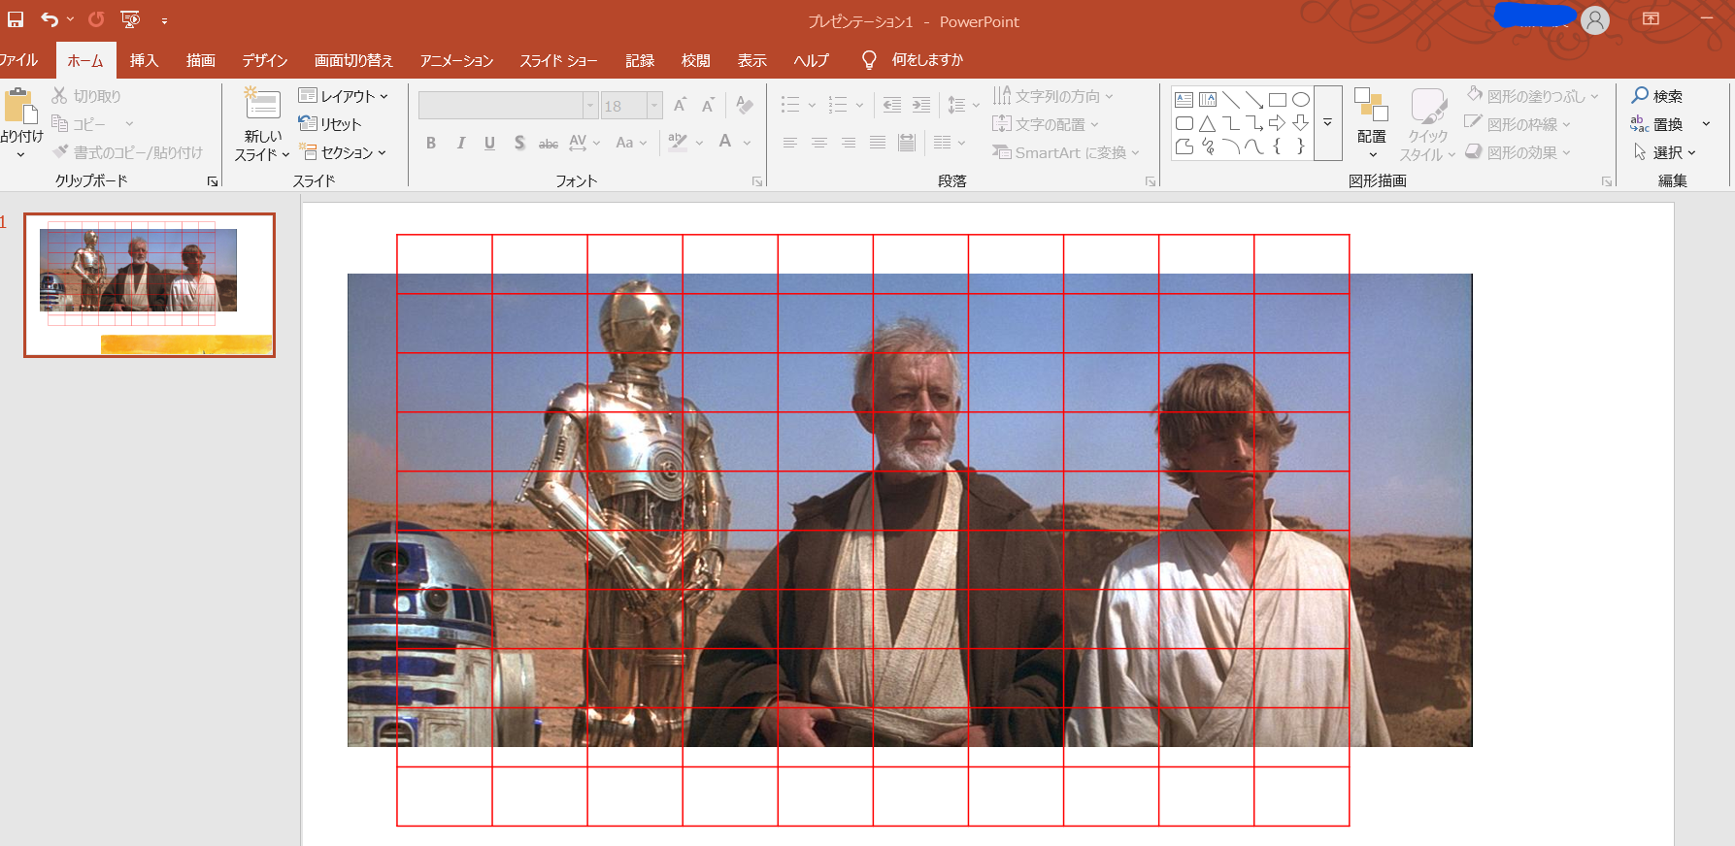Click the Find (検索) button
Image resolution: width=1735 pixels, height=846 pixels.
1657,96
